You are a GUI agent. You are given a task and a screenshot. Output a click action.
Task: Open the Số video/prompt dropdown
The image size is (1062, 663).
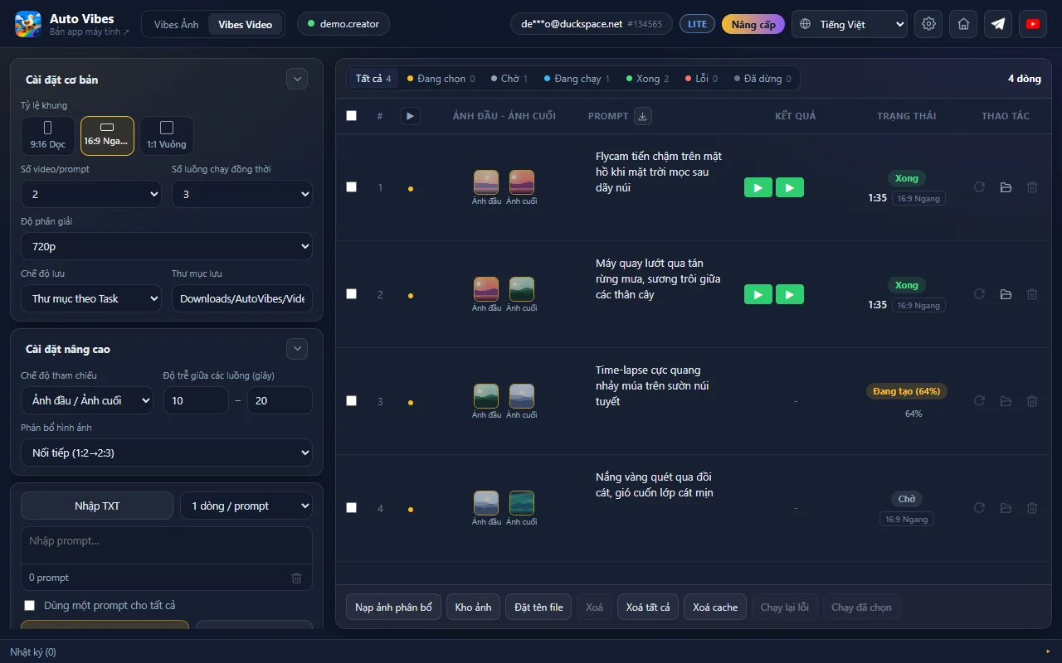[x=91, y=194]
